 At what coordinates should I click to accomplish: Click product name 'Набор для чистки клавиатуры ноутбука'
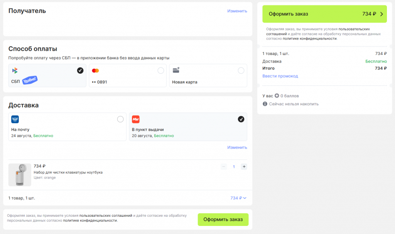pyautogui.click(x=68, y=172)
